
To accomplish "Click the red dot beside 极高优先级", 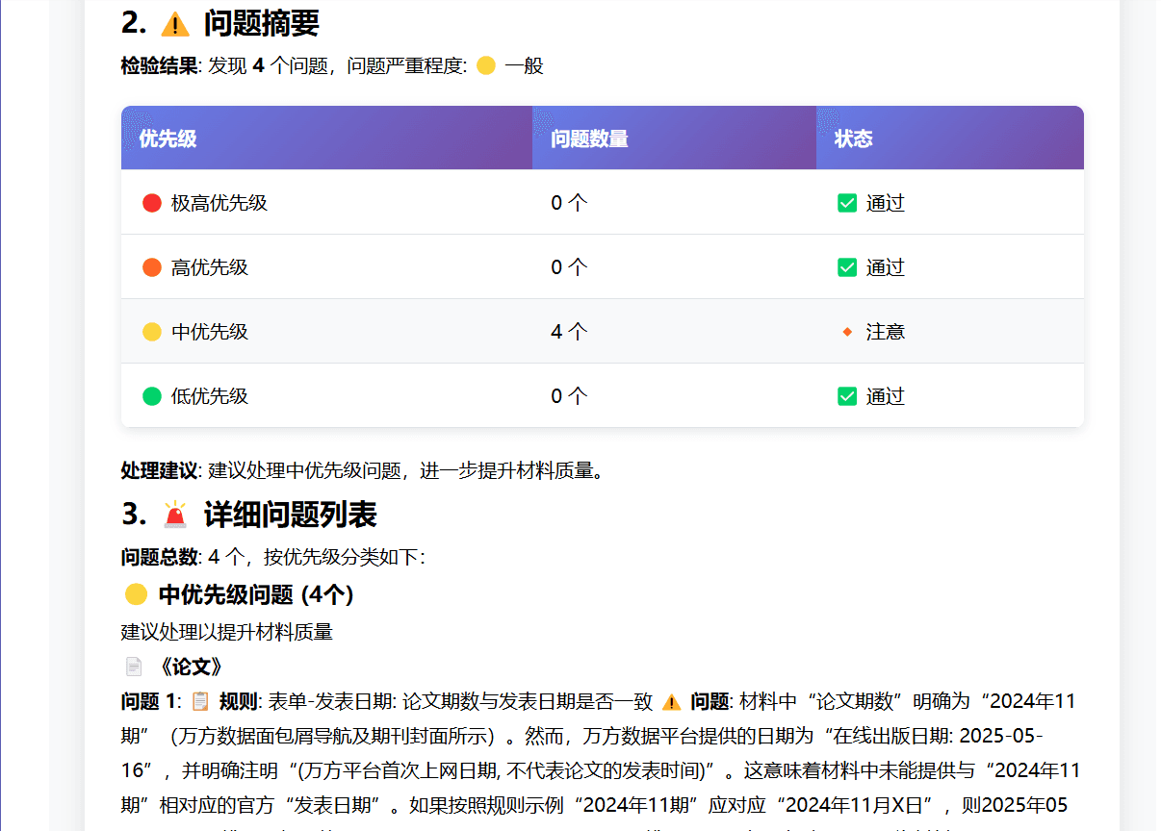I will (151, 203).
